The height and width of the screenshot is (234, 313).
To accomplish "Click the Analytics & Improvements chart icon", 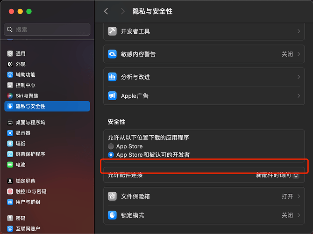I will click(112, 77).
